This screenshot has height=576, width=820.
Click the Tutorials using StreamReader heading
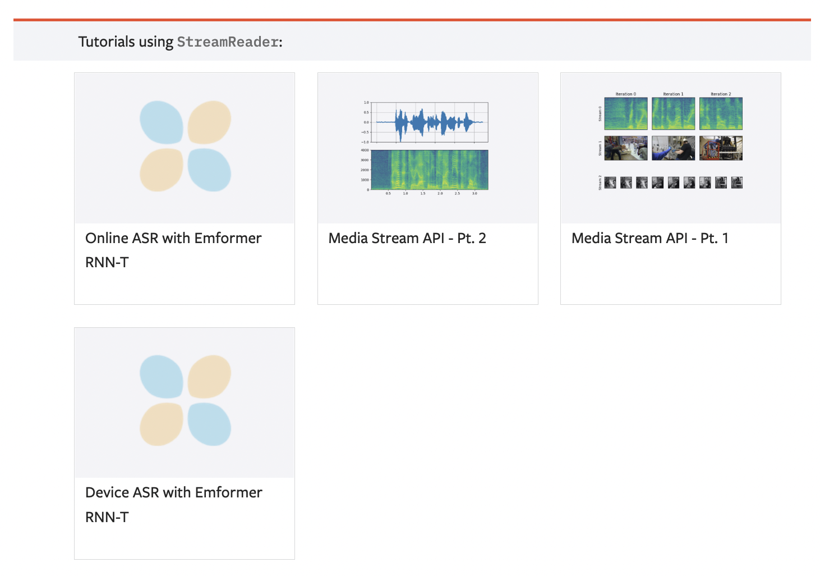point(179,41)
